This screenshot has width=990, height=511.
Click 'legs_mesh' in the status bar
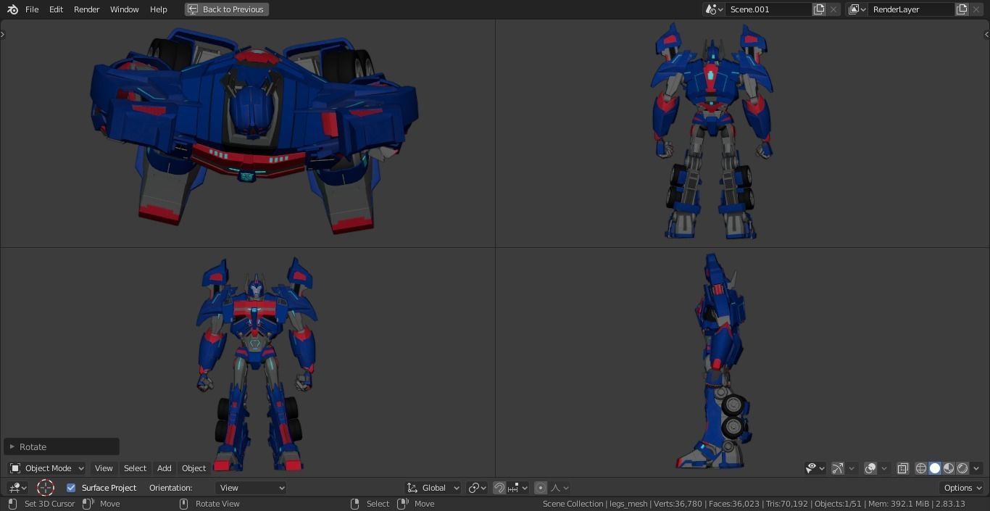(628, 504)
